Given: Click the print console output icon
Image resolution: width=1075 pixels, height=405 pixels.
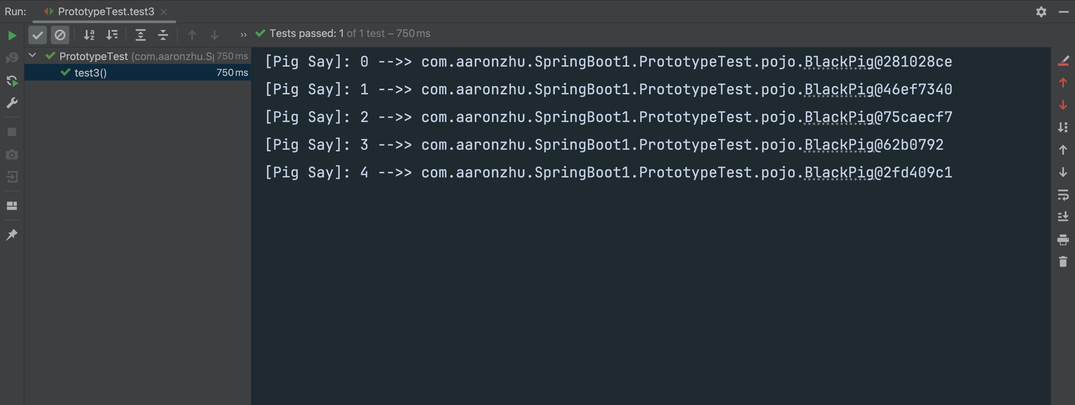Looking at the screenshot, I should pyautogui.click(x=1063, y=239).
